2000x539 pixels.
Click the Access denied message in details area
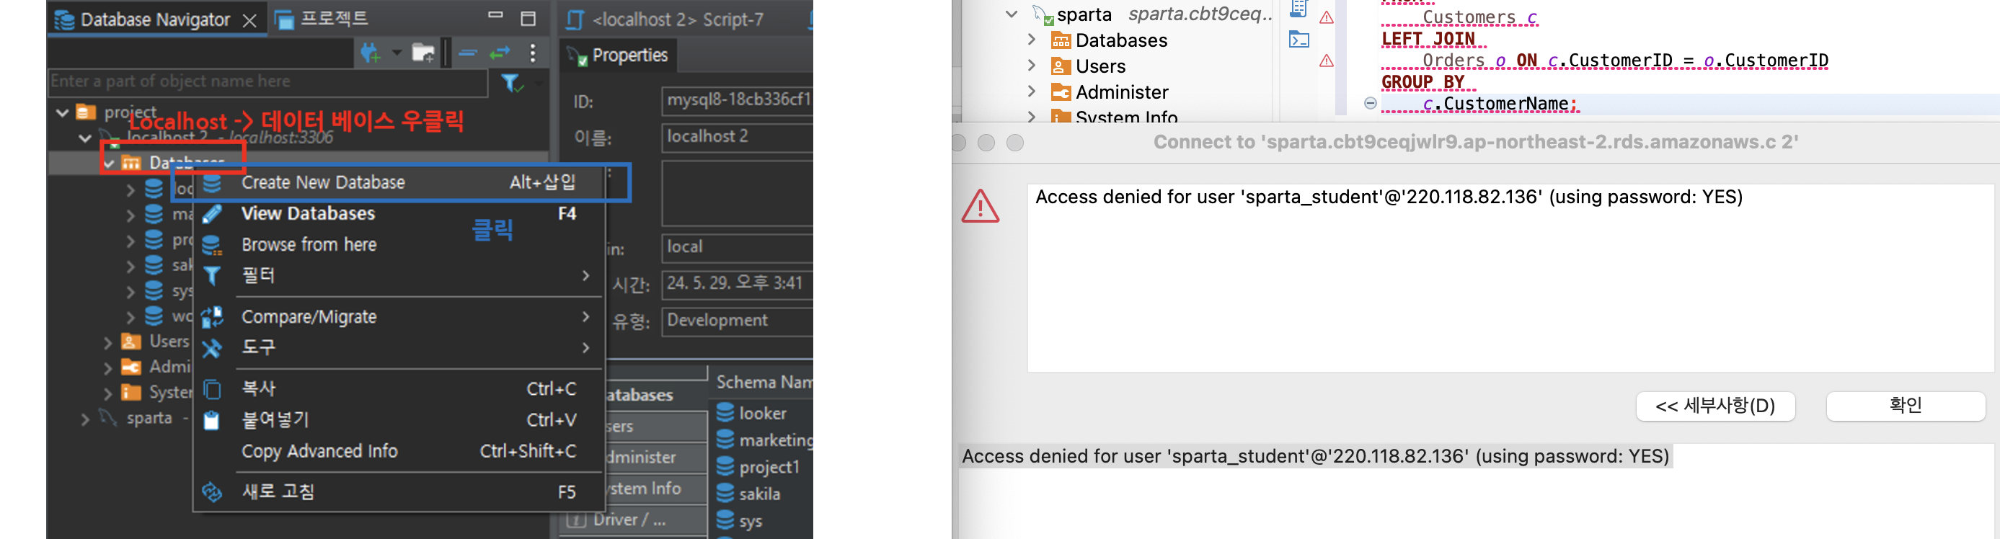(x=1316, y=456)
